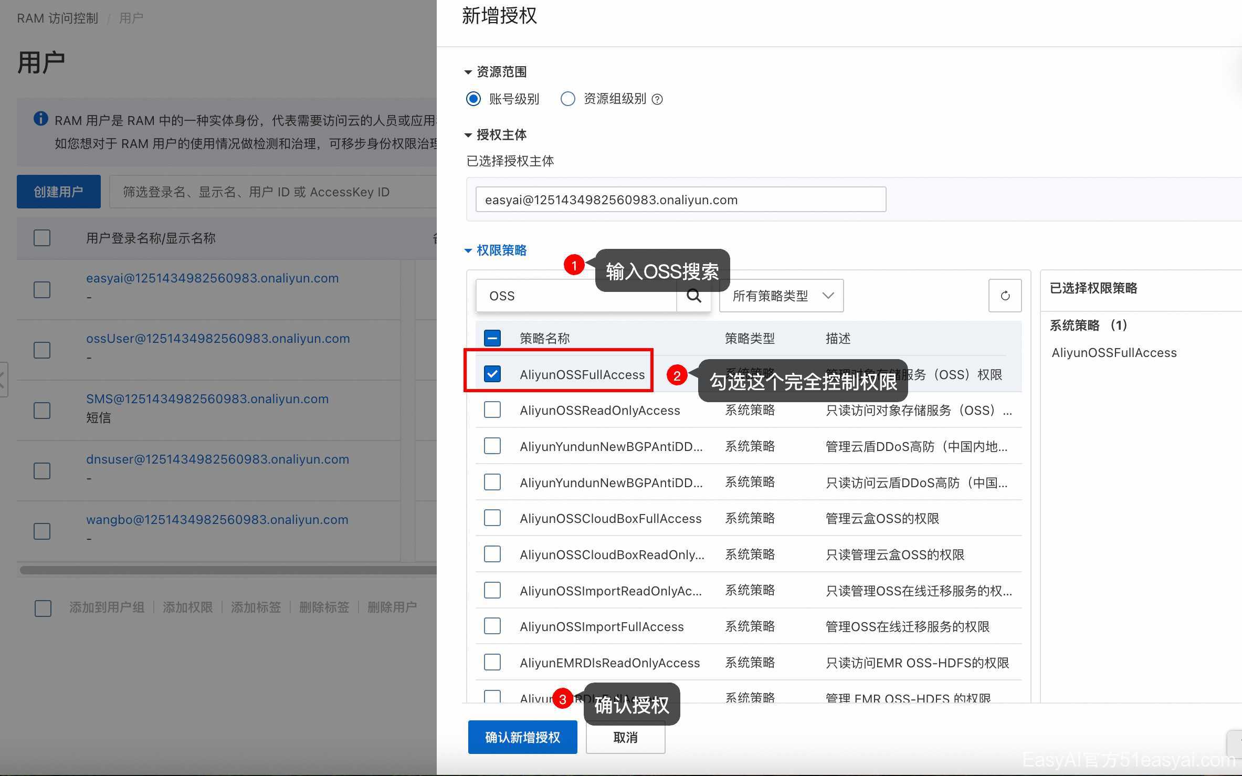The image size is (1242, 776).
Task: Click the 系统策略 (1) heading
Action: (1088, 326)
